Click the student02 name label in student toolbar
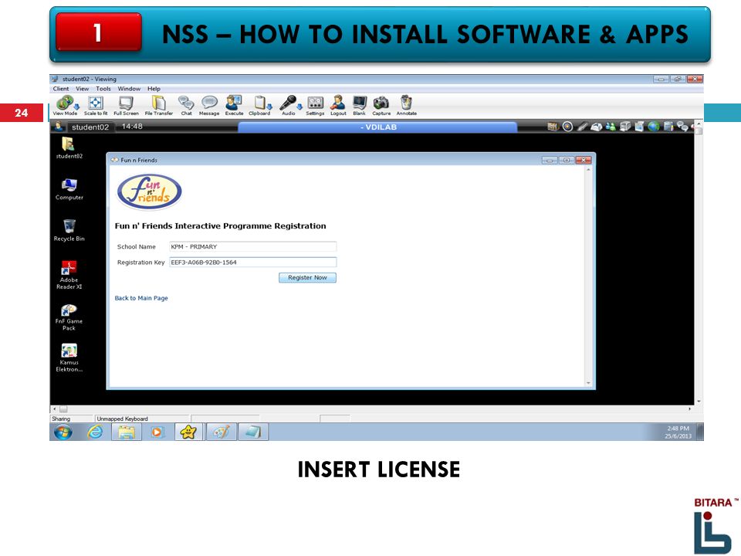 (x=90, y=127)
